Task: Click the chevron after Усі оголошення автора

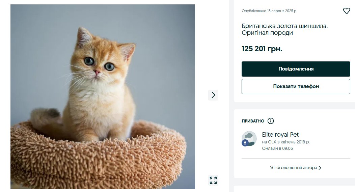Action: [320, 168]
